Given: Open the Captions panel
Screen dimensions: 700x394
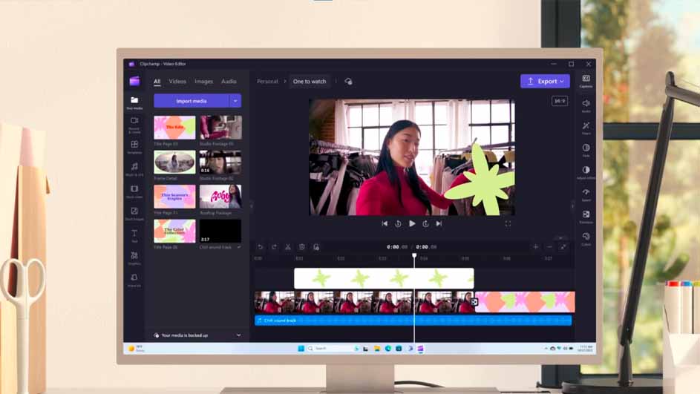Looking at the screenshot, I should point(586,81).
